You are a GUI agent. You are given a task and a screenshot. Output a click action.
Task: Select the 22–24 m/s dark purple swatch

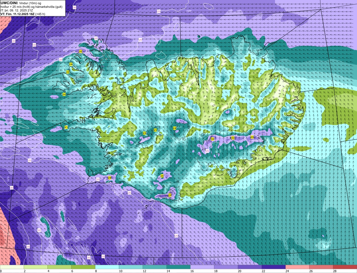coord(274,267)
